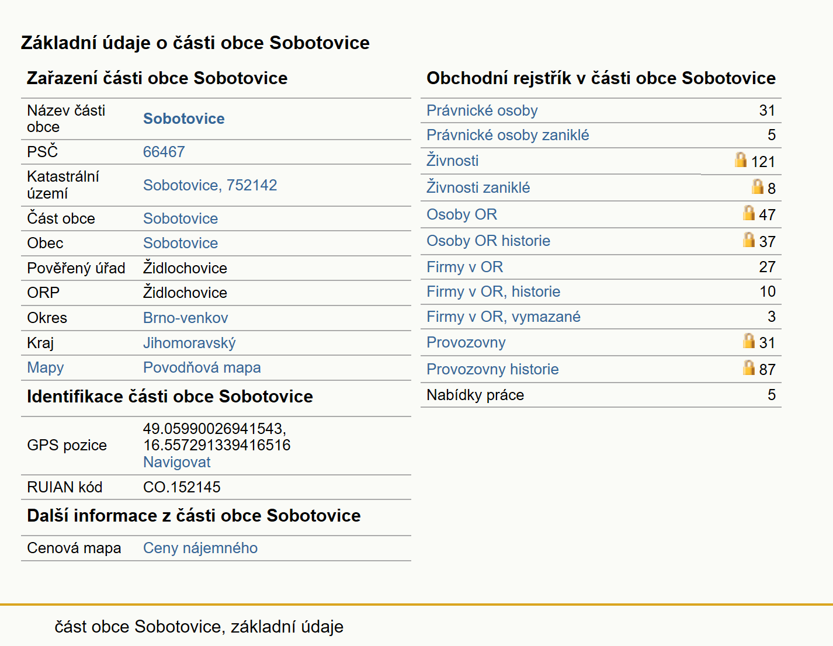Screen dimensions: 833x646
Task: Click the Mapy link
Action: pos(46,367)
